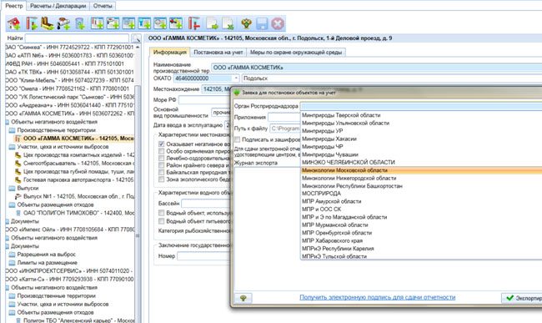This screenshot has width=542, height=323.
Task: Click the magnifier search button beside Найти
Action: click(137, 38)
